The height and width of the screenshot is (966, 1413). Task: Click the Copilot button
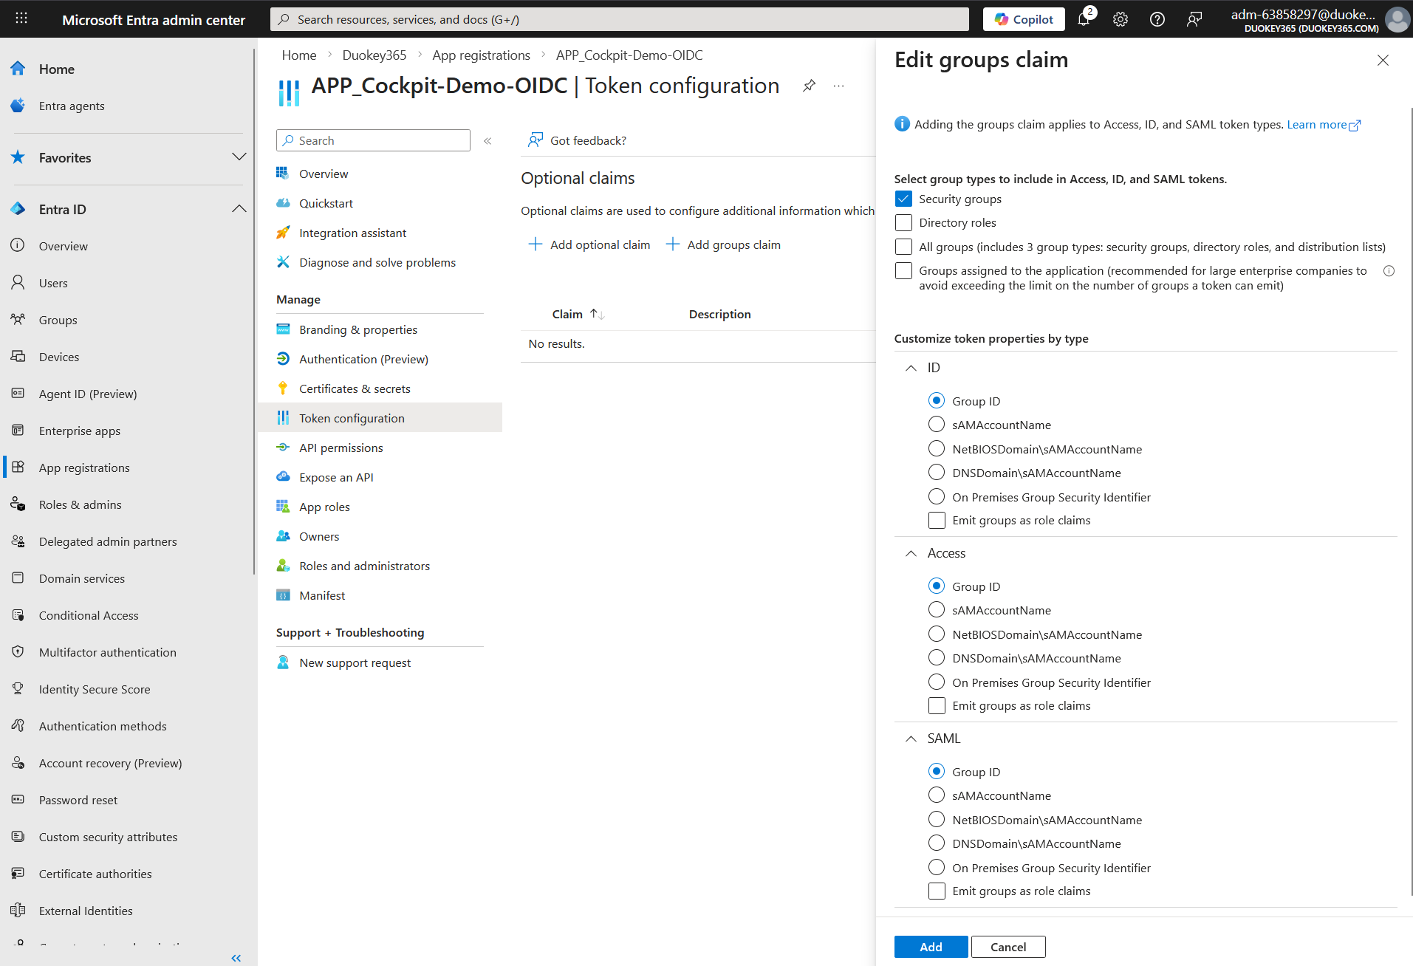coord(1024,19)
